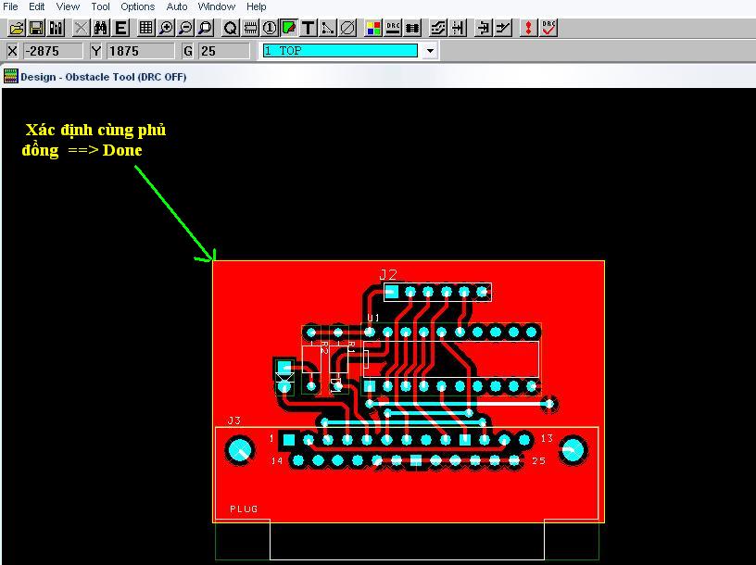
Task: Run Design Rule Check icon
Action: 548,29
